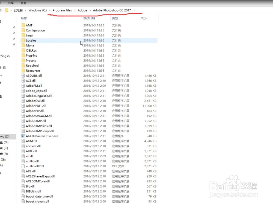Viewport: 273px width, 204px height.
Task: Click the Up arrow navigation button
Action: pyautogui.click(x=1, y=10)
